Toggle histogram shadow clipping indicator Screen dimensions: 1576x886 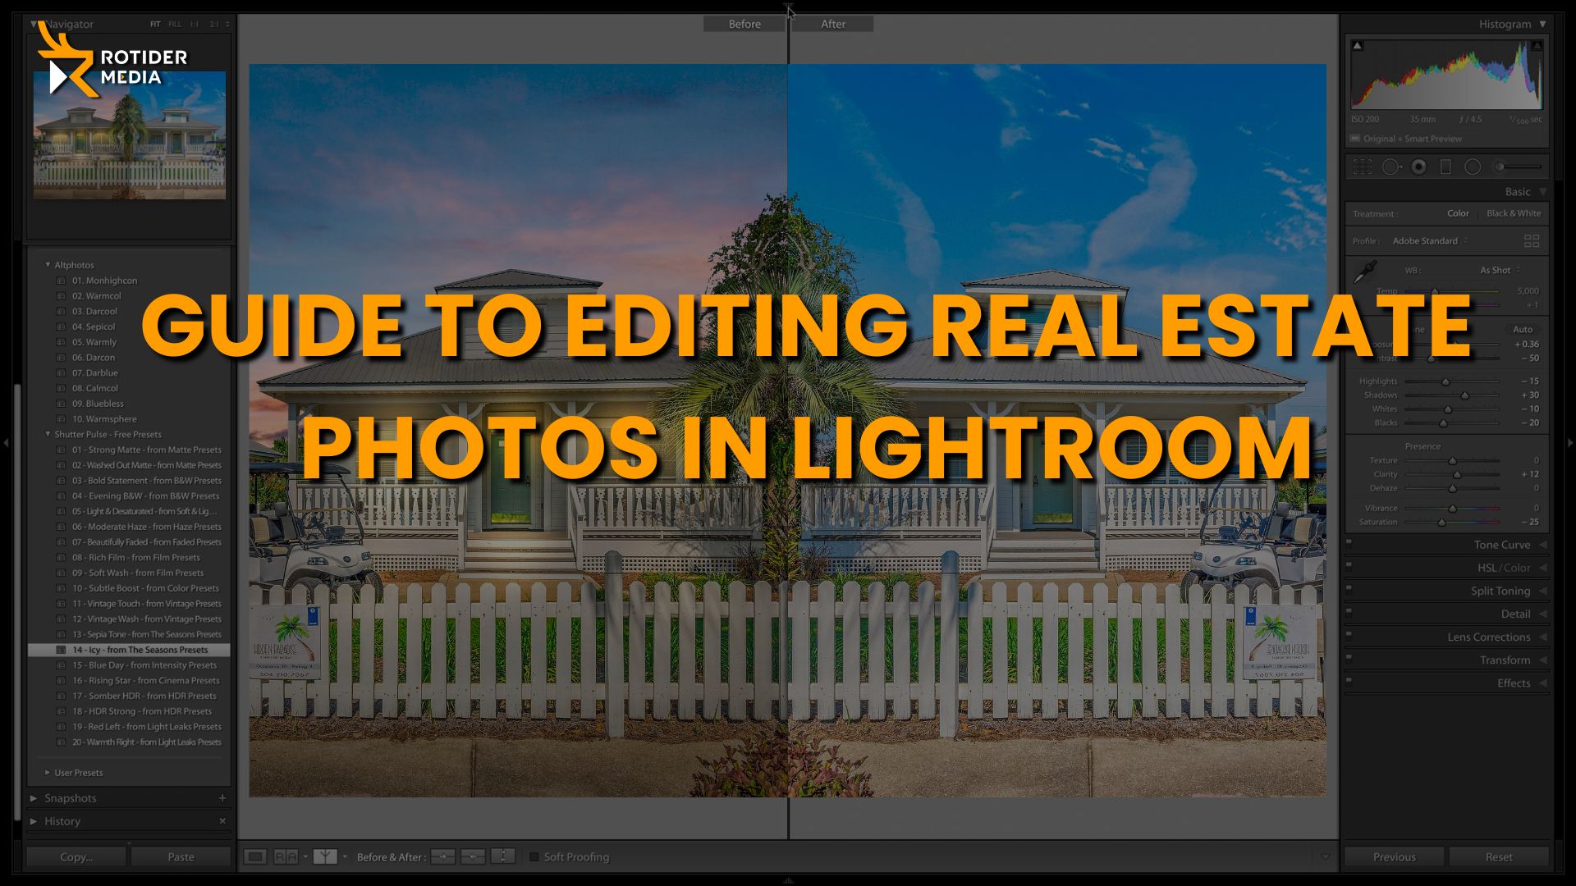[1358, 45]
